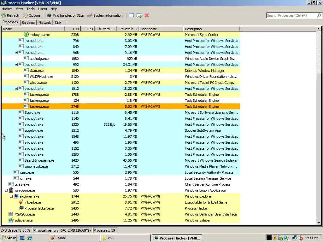Select the wisptis.exe process row

click(121, 82)
